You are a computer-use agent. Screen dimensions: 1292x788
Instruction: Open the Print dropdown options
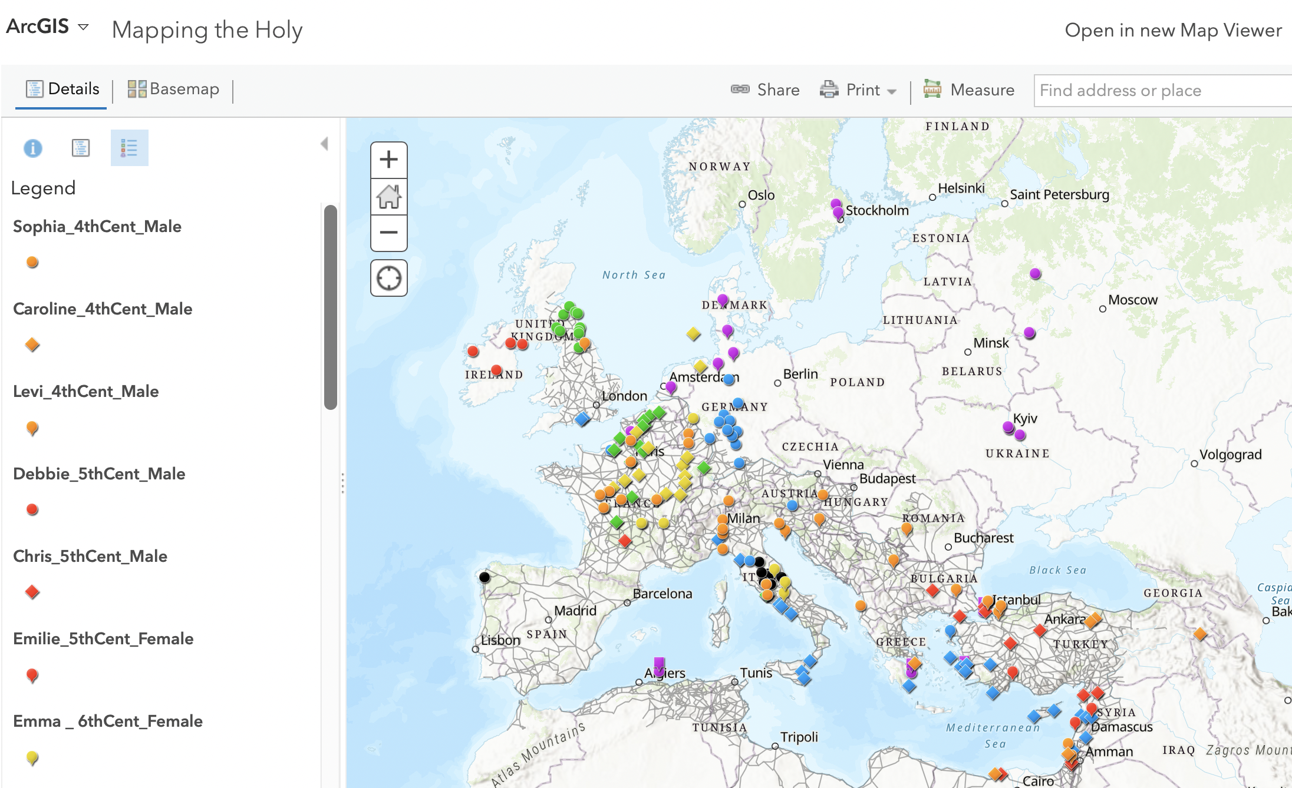(892, 91)
